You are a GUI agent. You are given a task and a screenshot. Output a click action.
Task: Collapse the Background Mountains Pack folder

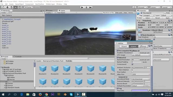pos(3,73)
